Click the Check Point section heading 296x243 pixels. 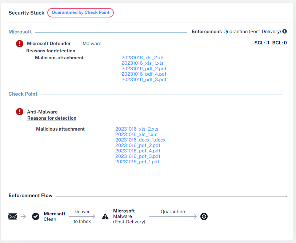(23, 94)
